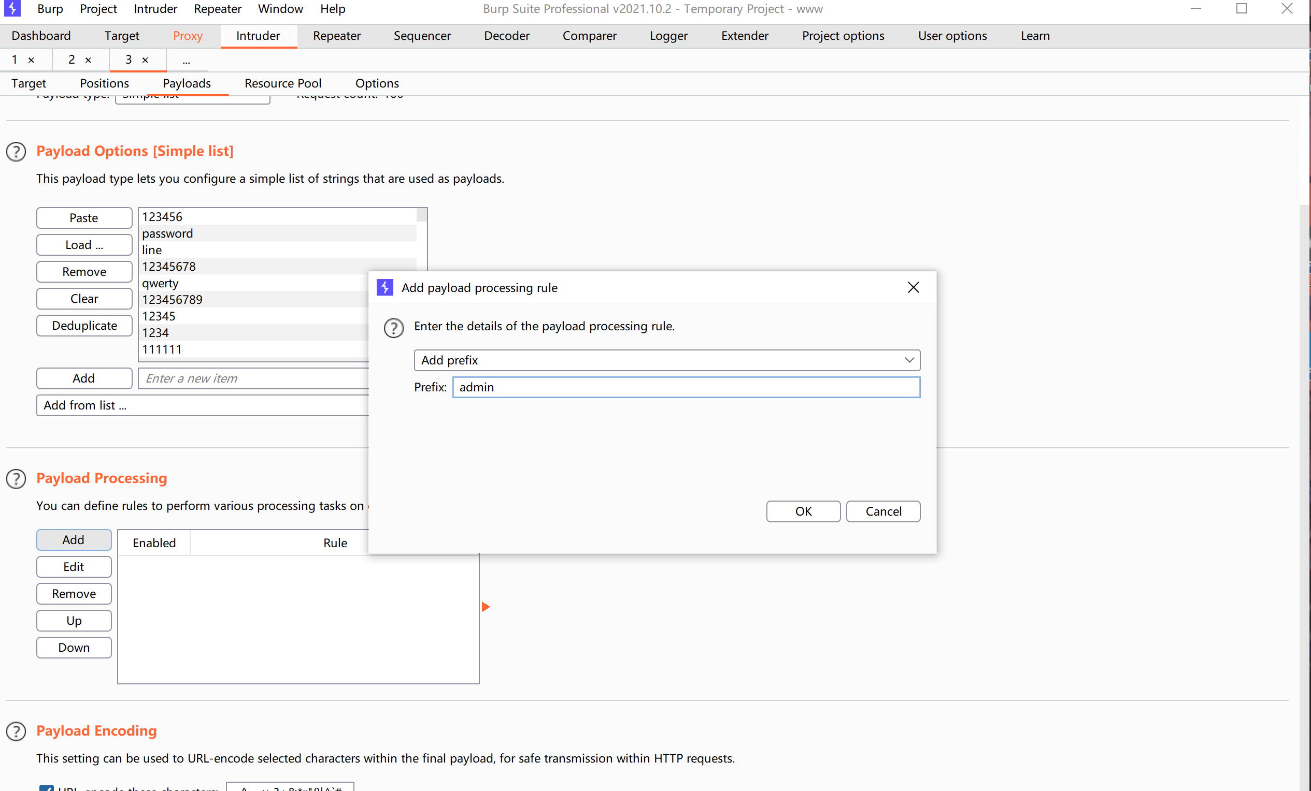Move processing rule Up

74,621
